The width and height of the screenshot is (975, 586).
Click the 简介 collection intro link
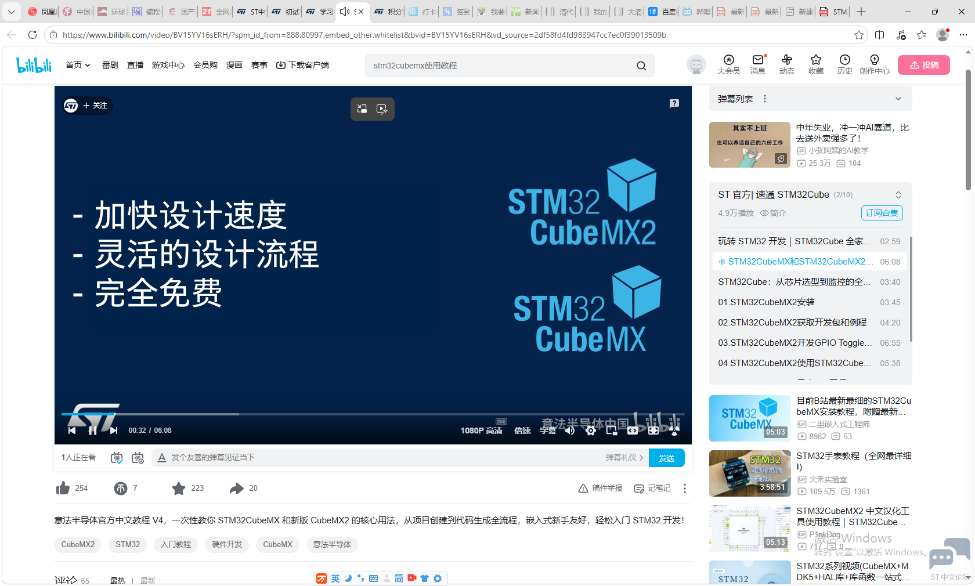click(773, 213)
